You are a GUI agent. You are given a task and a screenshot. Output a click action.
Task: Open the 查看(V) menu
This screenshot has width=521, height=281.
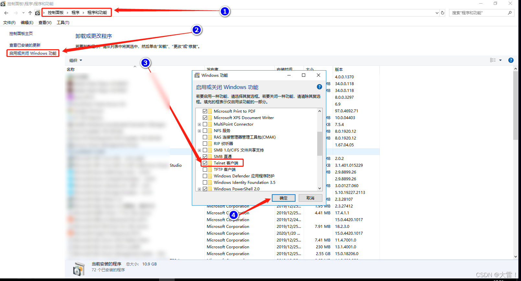pos(45,23)
